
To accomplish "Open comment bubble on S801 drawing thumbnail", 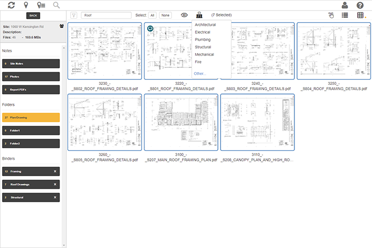I will point(150,28).
